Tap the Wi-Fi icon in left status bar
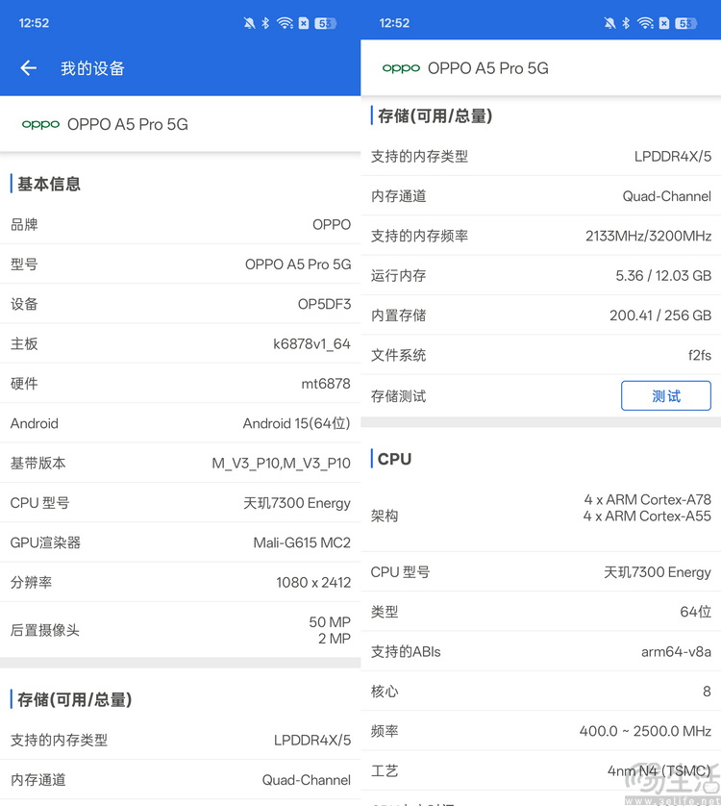 coord(285,23)
